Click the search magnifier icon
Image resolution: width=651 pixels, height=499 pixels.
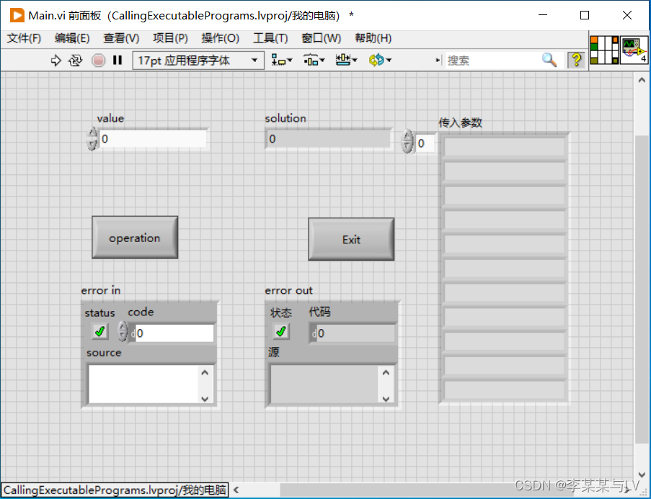549,60
